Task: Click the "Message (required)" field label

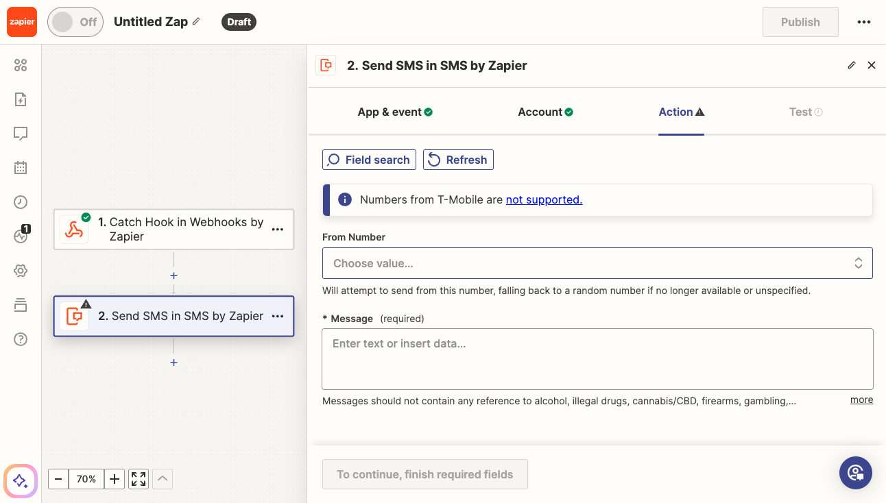Action: (x=374, y=319)
